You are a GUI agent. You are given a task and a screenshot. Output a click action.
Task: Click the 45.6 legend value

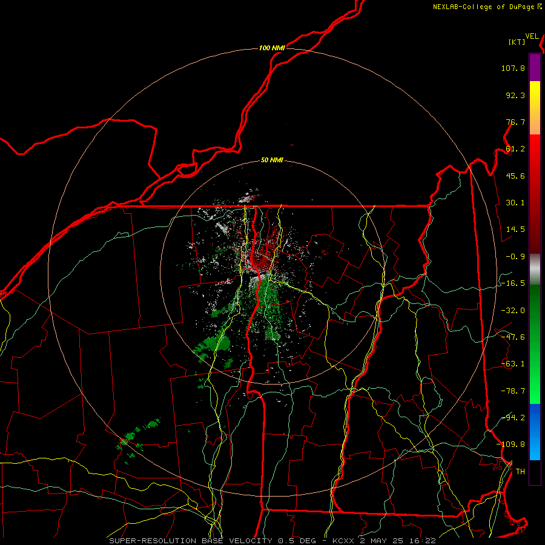515,176
